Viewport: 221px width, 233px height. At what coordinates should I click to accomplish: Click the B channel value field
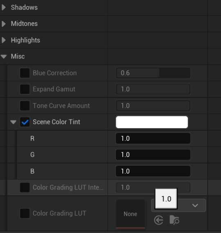[x=153, y=171]
